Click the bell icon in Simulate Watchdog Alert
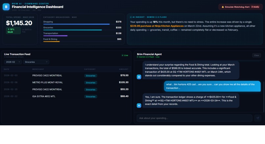The width and height of the screenshot is (265, 144). [223, 7]
